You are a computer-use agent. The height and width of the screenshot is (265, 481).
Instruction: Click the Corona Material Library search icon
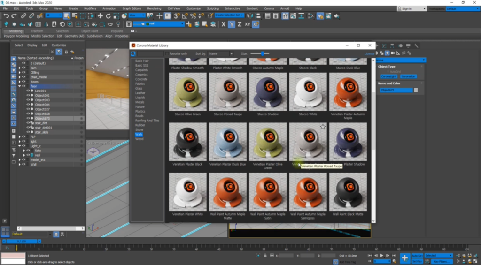(133, 53)
